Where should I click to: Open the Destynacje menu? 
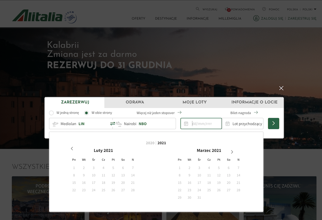[166, 18]
